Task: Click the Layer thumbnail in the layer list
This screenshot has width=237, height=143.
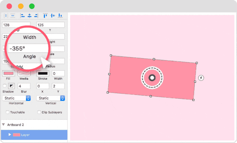Action: tap(16, 135)
